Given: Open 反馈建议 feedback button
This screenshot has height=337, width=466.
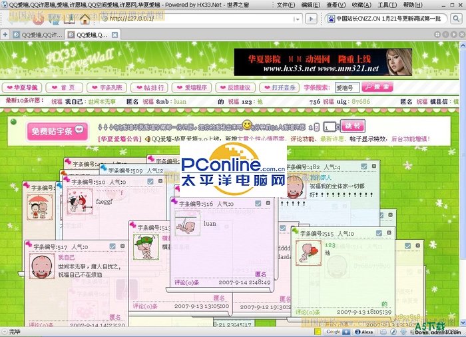Looking at the screenshot, I should click(x=235, y=87).
